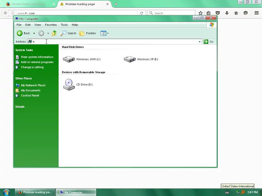Screen dimensions: 262x196
Task: Click the Forward arrow in My Computer toolbar
Action: (41, 33)
